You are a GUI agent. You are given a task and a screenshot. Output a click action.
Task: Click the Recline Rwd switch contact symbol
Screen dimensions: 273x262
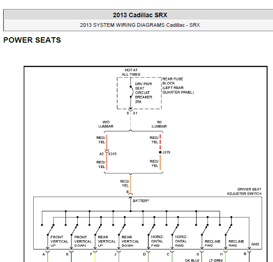[x=228, y=230]
